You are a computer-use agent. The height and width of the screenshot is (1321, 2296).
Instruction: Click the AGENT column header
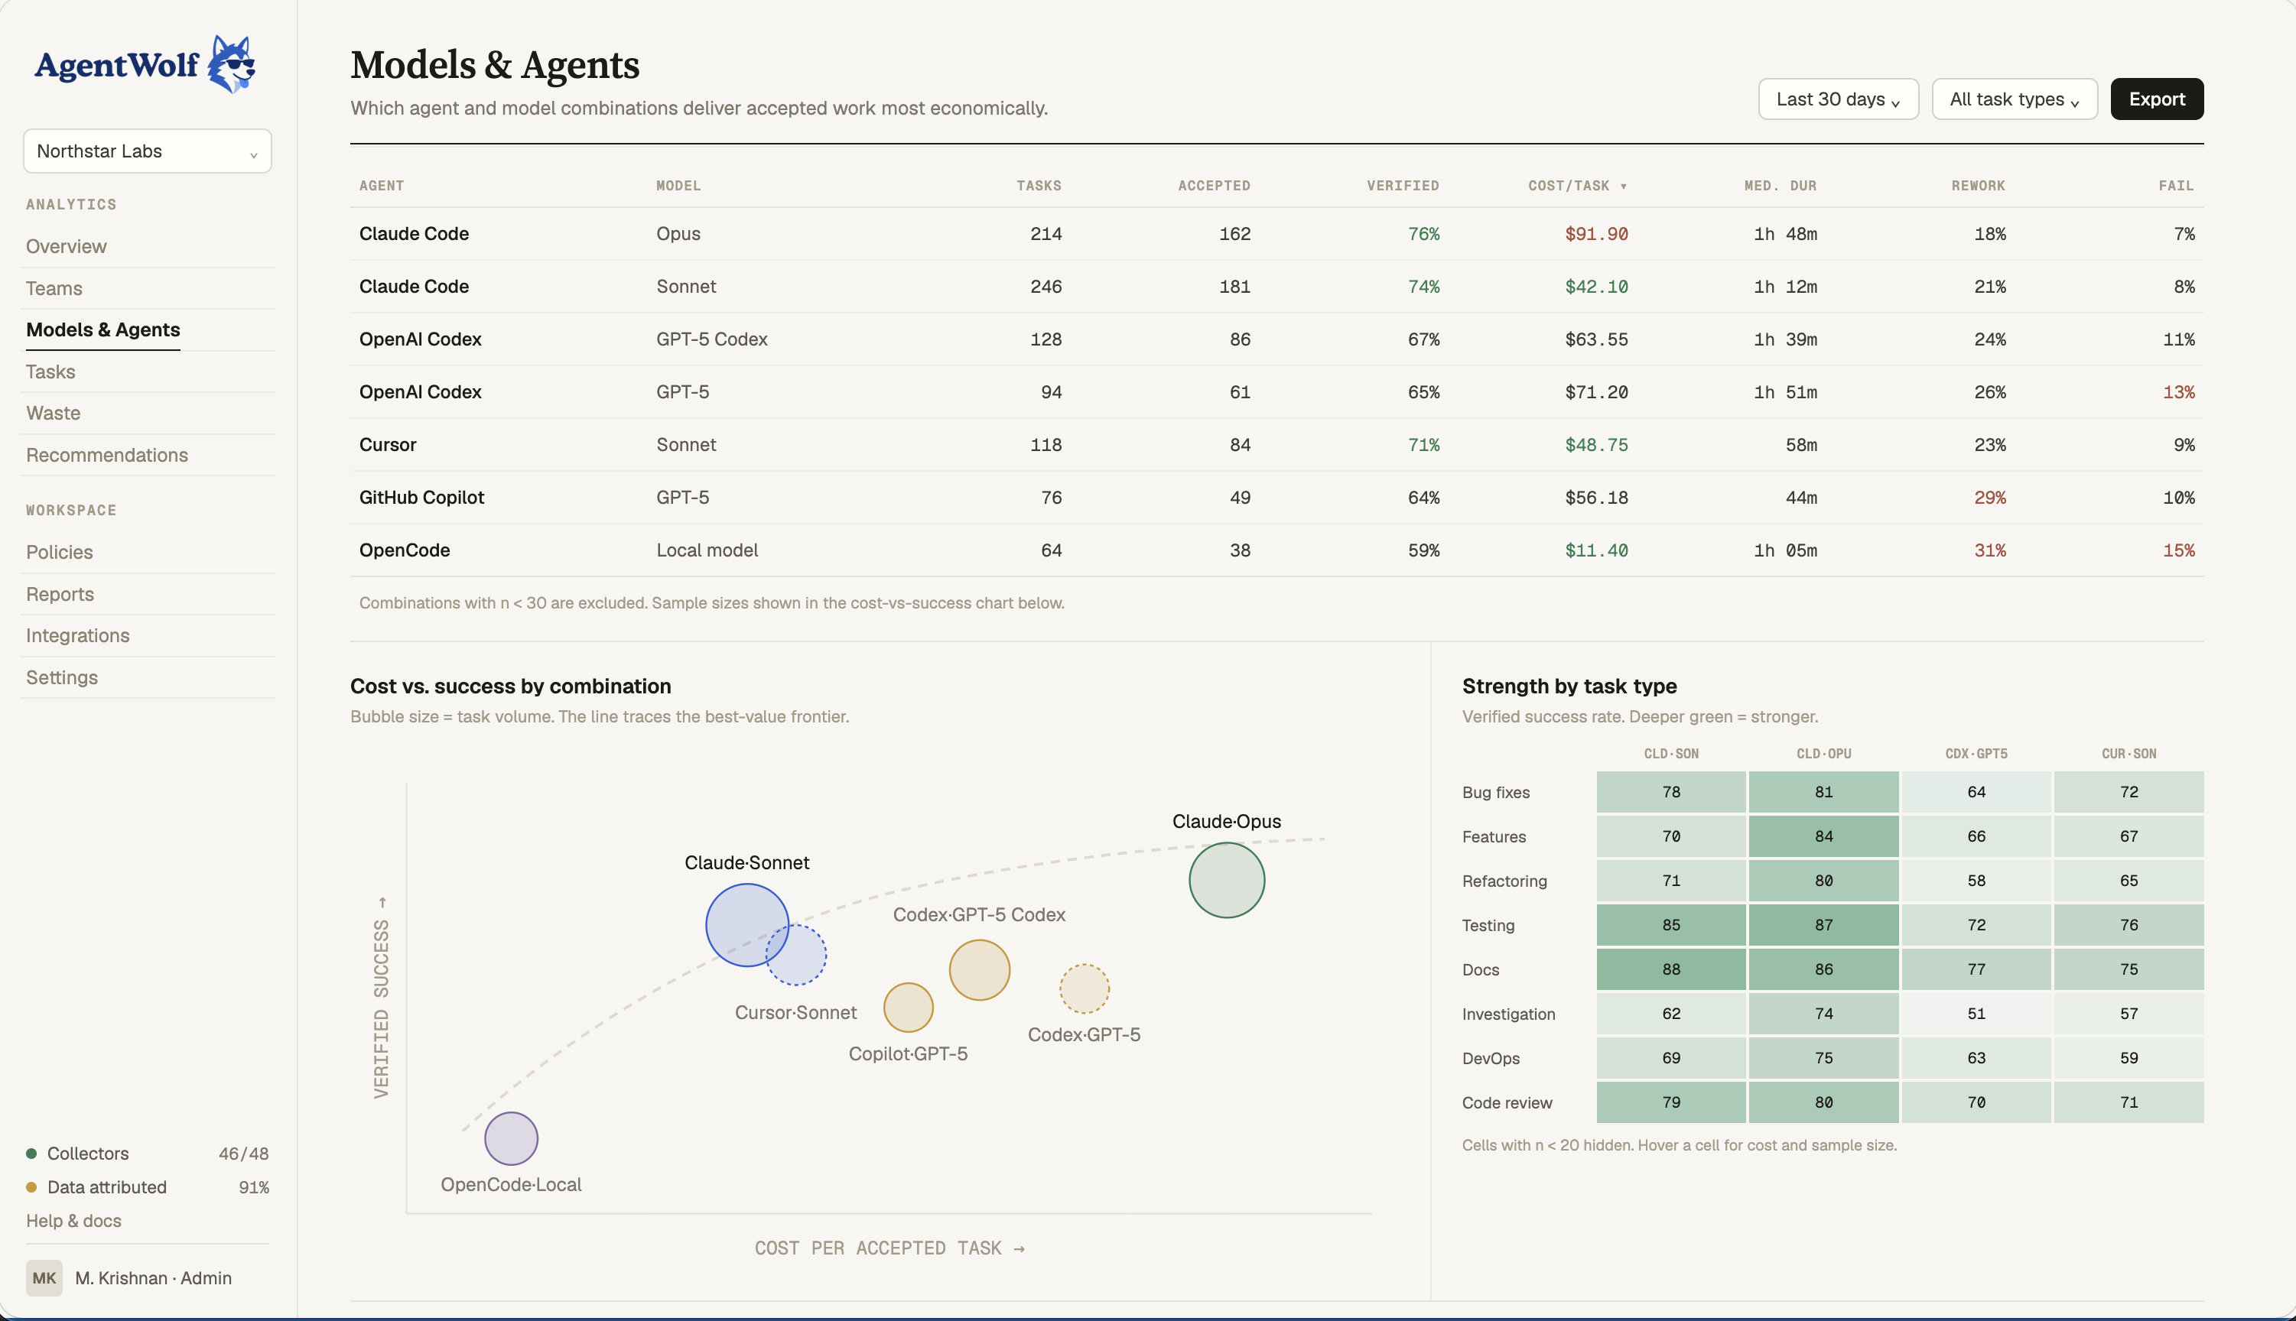381,185
